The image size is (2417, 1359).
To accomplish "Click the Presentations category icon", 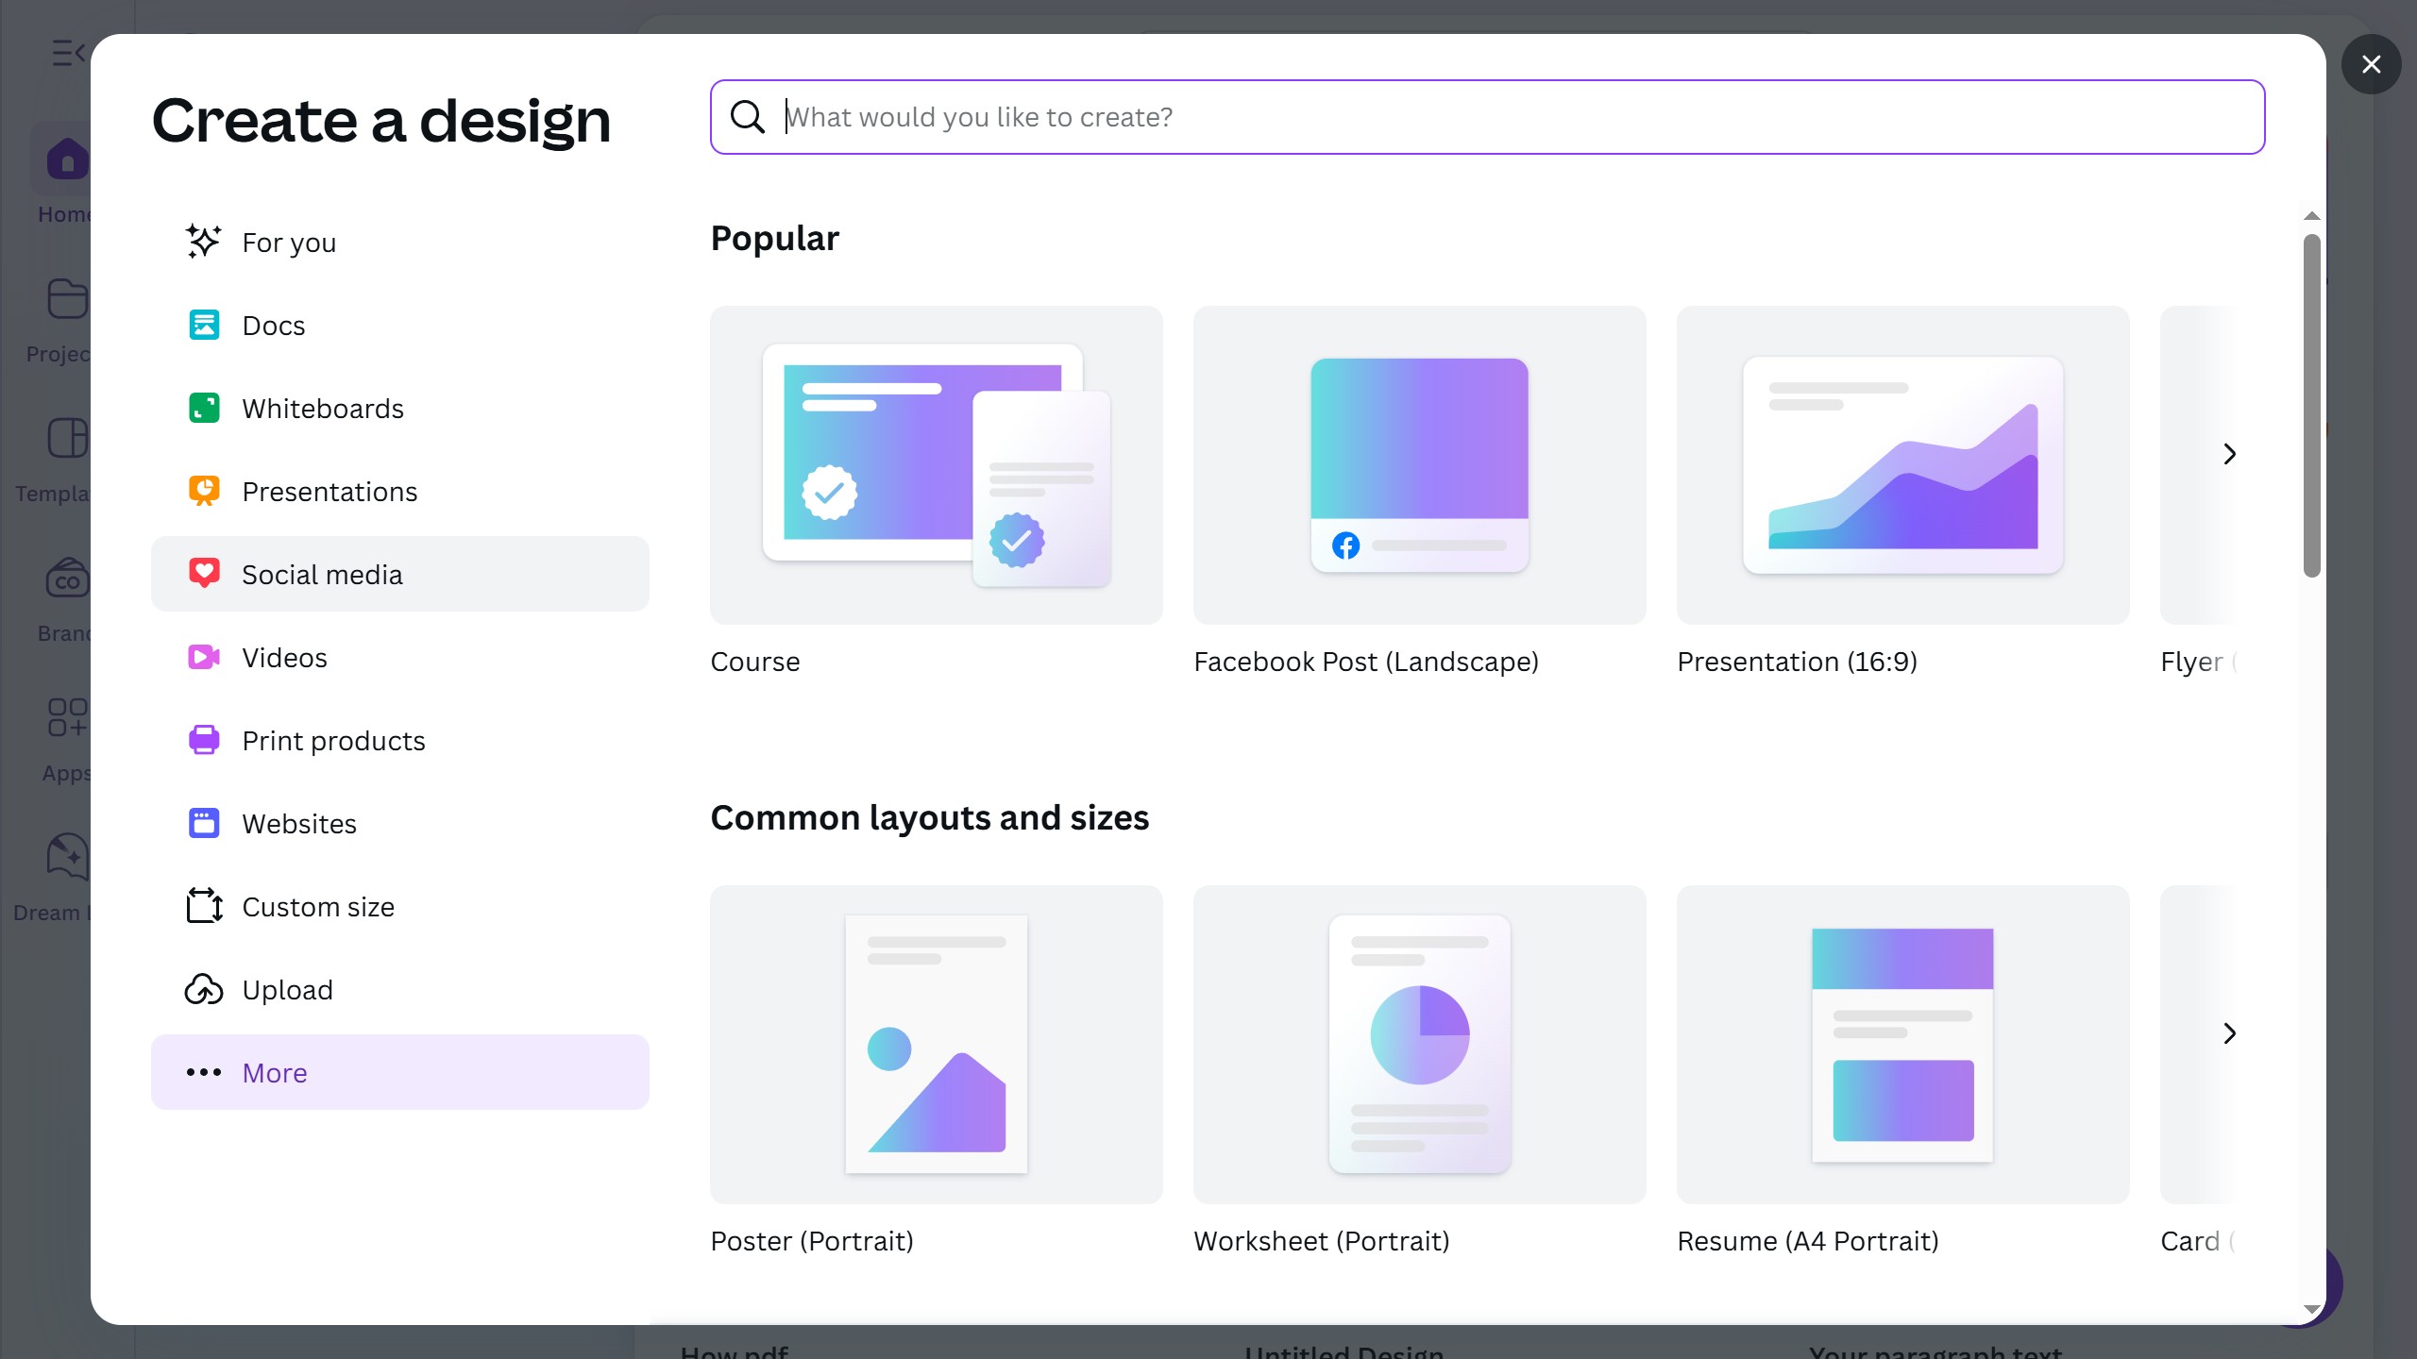I will click(203, 491).
